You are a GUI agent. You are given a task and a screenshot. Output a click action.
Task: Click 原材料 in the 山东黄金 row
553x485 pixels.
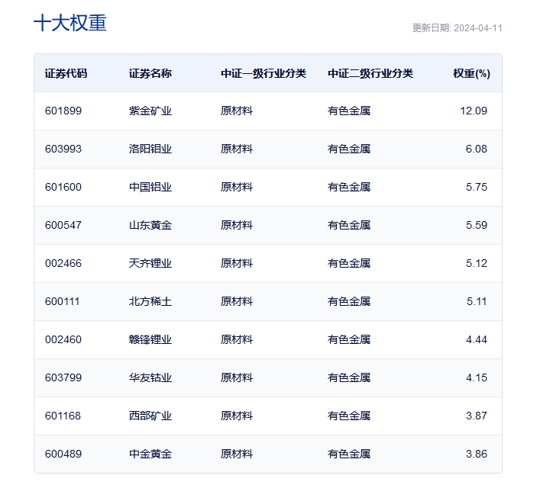[237, 225]
